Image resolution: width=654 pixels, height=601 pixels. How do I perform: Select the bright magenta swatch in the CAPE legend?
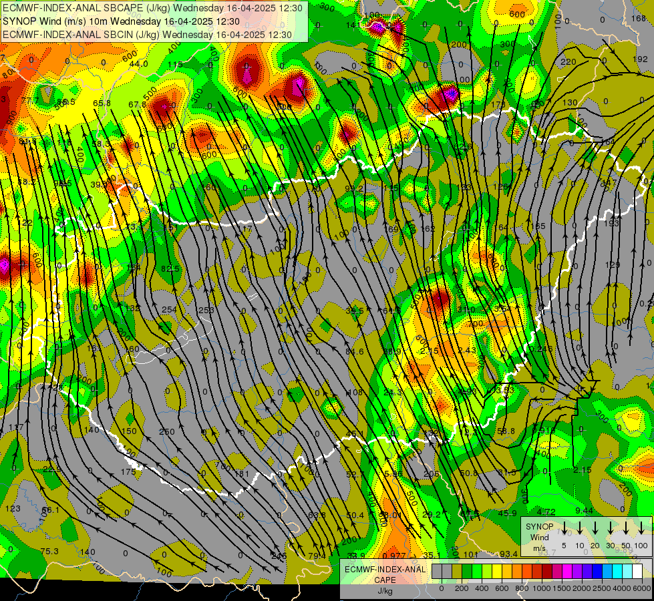point(568,571)
